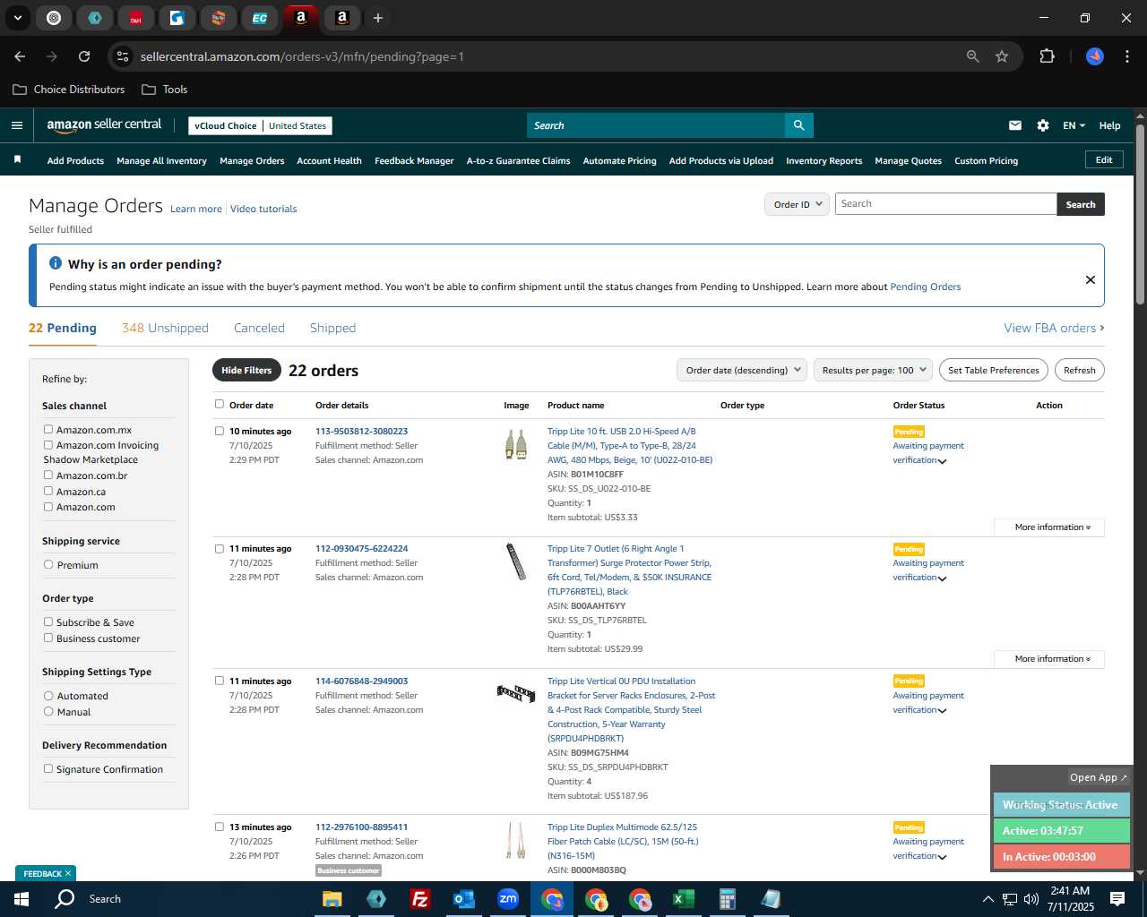Viewport: 1147px width, 917px height.
Task: Click the Refresh button
Action: point(1079,370)
